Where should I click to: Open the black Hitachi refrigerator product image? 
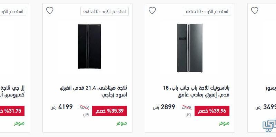pyautogui.click(x=89, y=46)
